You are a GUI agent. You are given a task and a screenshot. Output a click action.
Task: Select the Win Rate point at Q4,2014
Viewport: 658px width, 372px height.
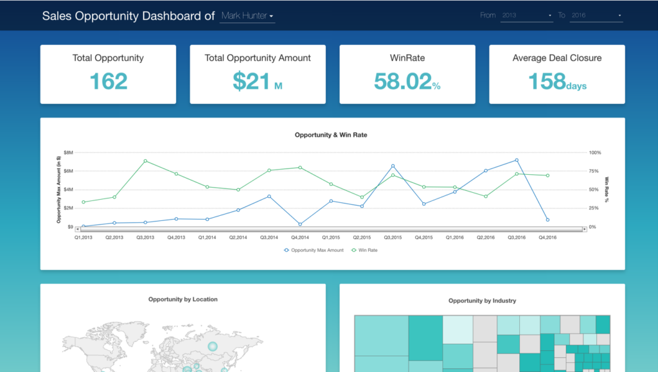point(300,168)
